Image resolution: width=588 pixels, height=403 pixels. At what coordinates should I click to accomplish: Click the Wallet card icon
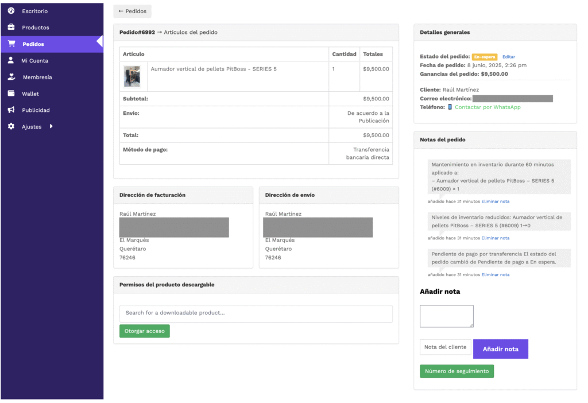[11, 94]
